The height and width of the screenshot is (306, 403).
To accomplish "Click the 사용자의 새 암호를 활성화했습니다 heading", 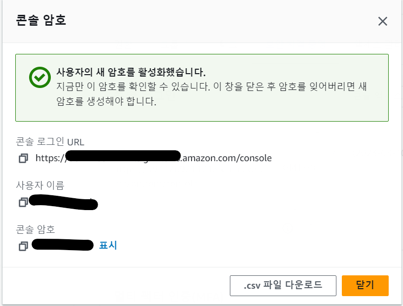I will click(x=131, y=71).
